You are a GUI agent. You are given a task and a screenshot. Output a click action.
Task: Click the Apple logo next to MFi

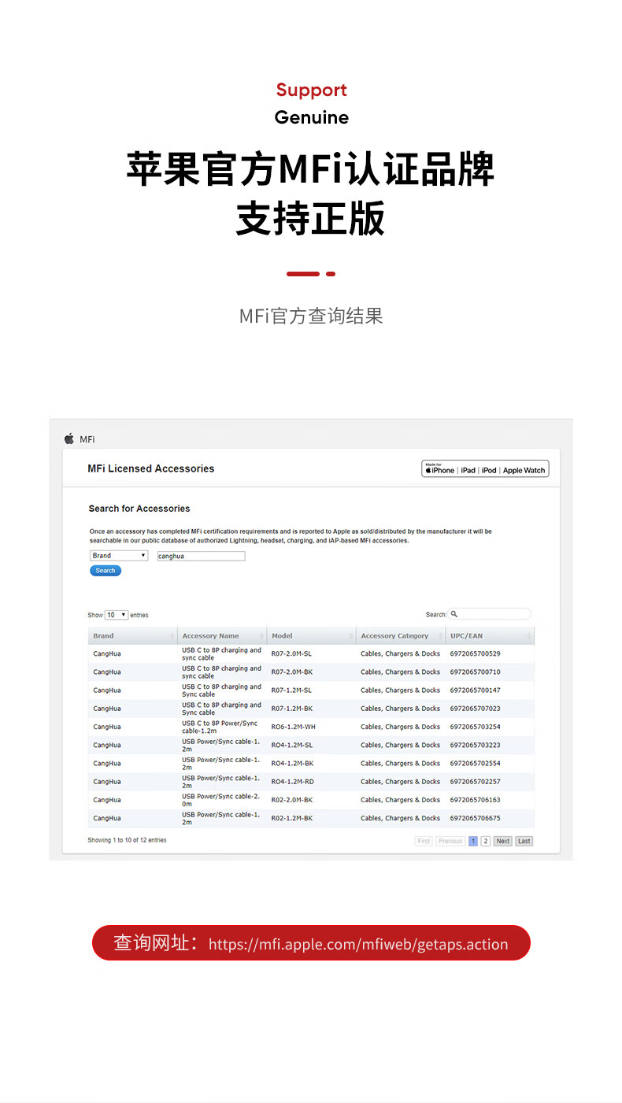pyautogui.click(x=69, y=439)
